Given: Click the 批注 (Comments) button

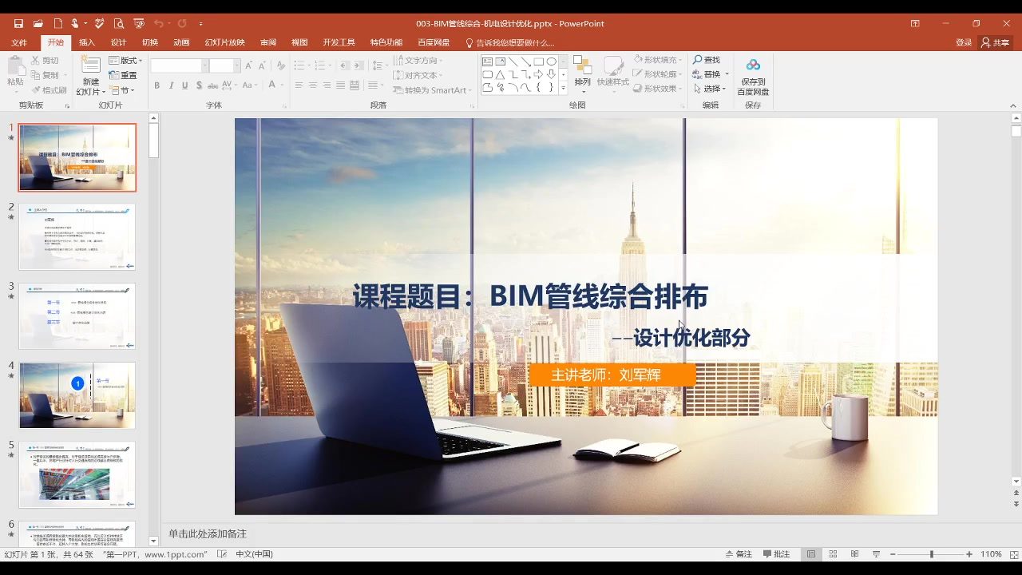Looking at the screenshot, I should click(778, 553).
